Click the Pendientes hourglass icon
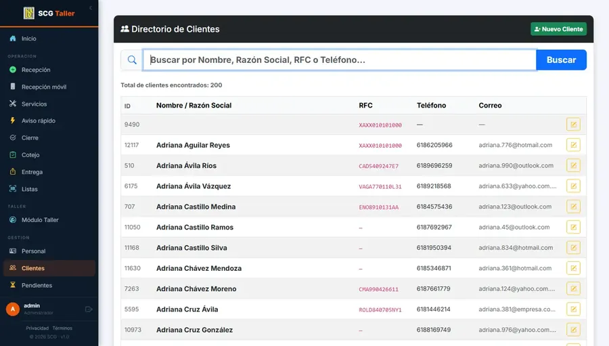Image resolution: width=609 pixels, height=346 pixels. (x=13, y=285)
